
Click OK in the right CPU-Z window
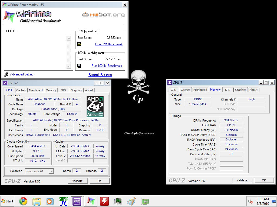264,180
